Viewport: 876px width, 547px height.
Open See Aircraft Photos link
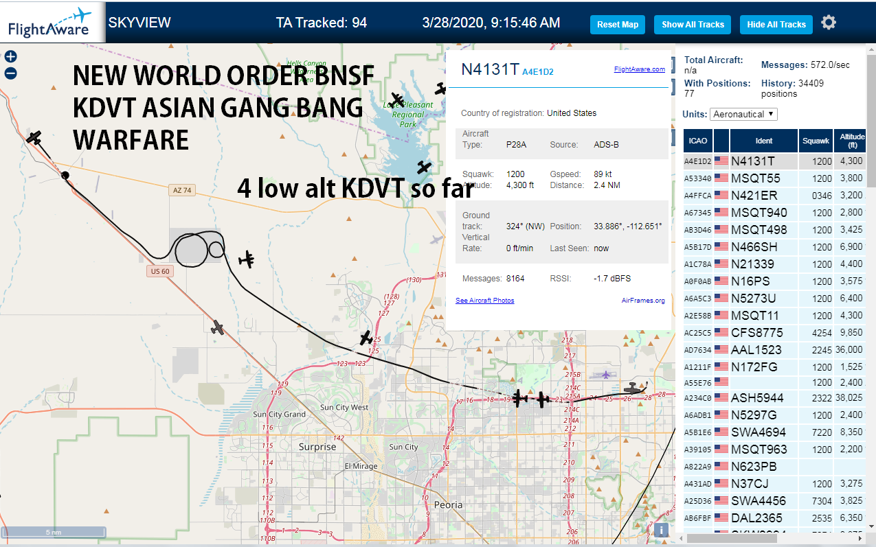tap(484, 301)
